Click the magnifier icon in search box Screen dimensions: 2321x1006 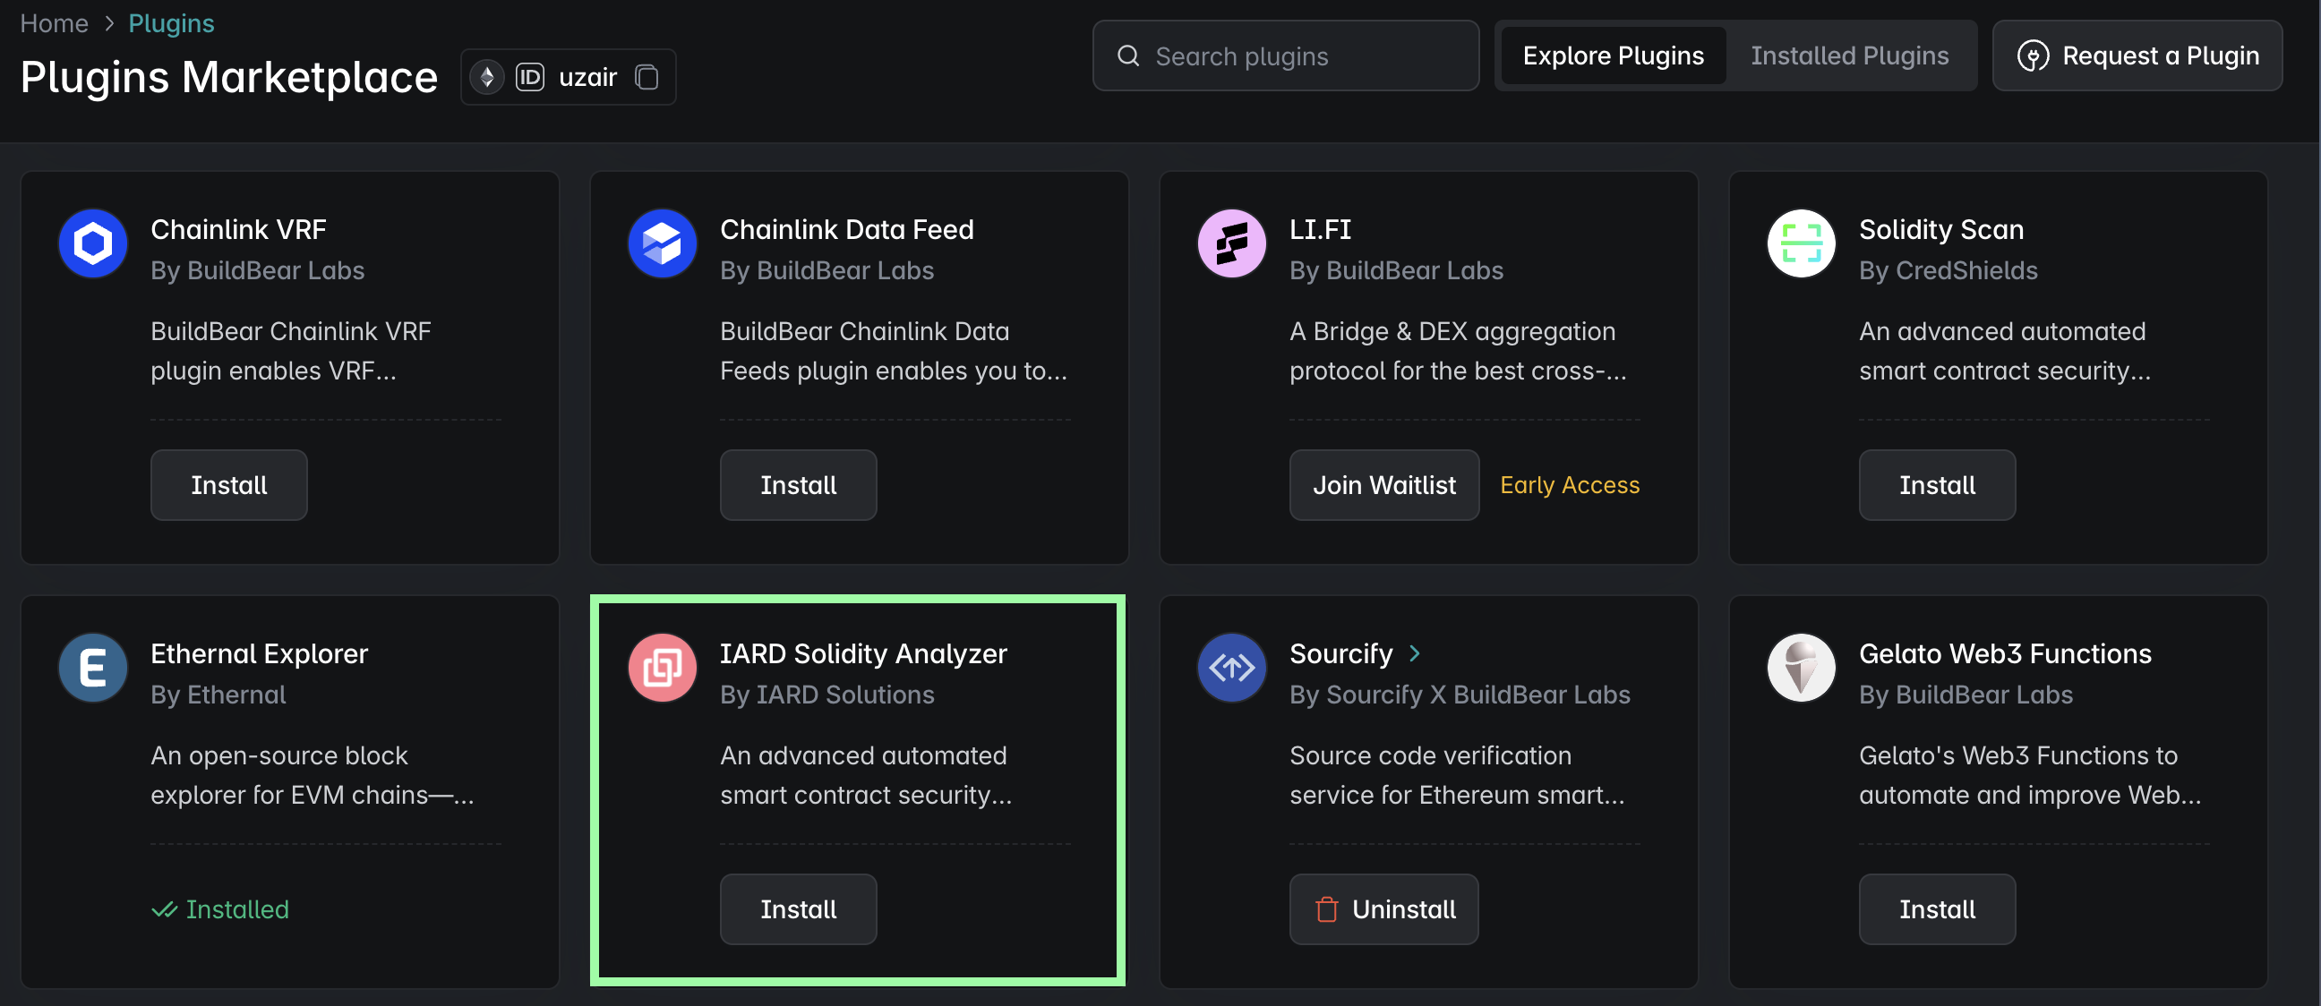1128,55
